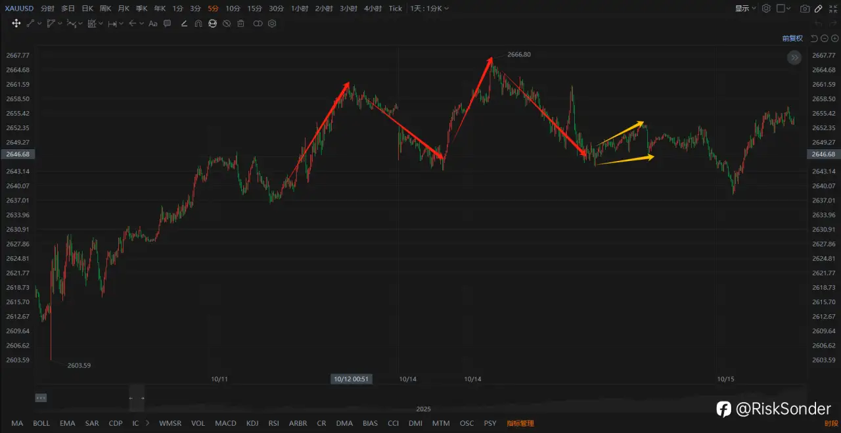The image size is (841, 433).
Task: Select the EMA indicator
Action: pyautogui.click(x=67, y=423)
